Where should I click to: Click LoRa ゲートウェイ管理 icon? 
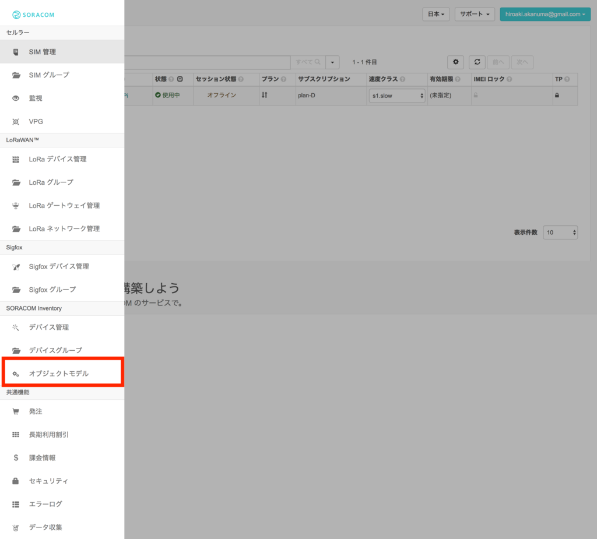(x=16, y=206)
